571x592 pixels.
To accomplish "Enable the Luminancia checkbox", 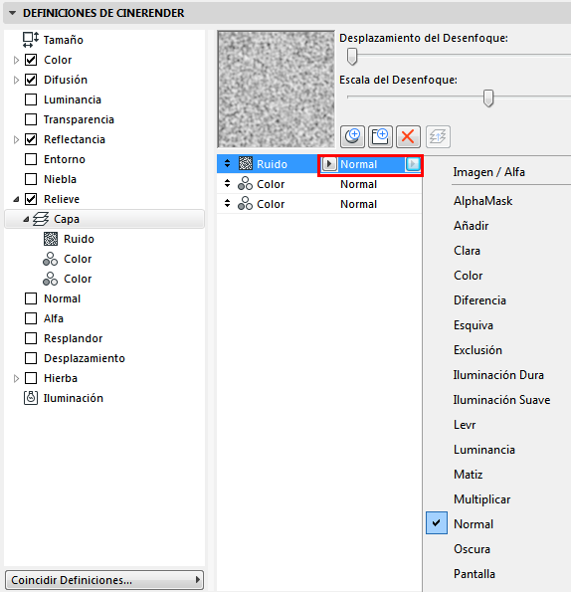I will tap(31, 99).
